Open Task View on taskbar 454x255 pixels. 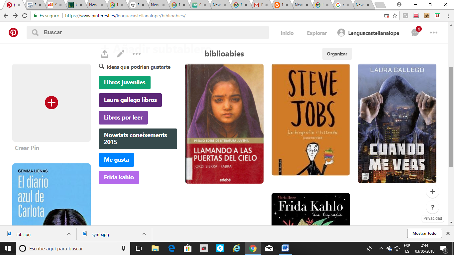coord(139,248)
